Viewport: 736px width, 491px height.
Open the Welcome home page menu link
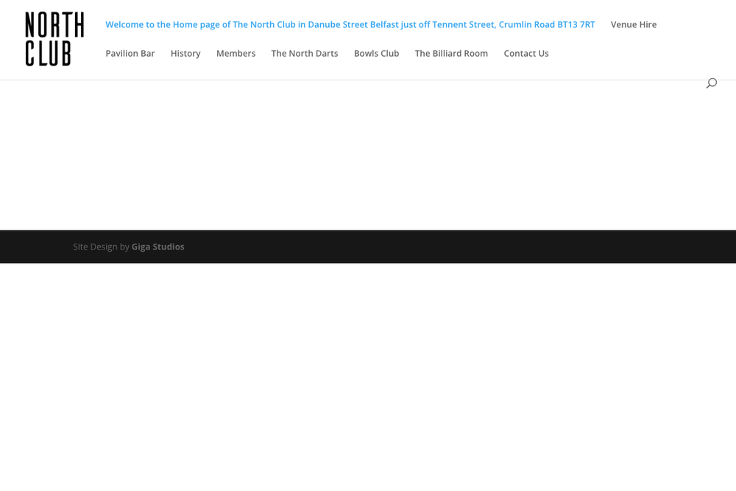[350, 24]
